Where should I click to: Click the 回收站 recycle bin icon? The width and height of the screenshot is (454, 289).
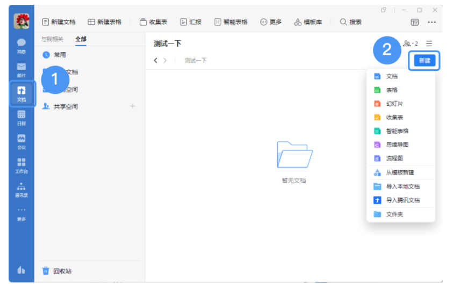[x=46, y=271]
